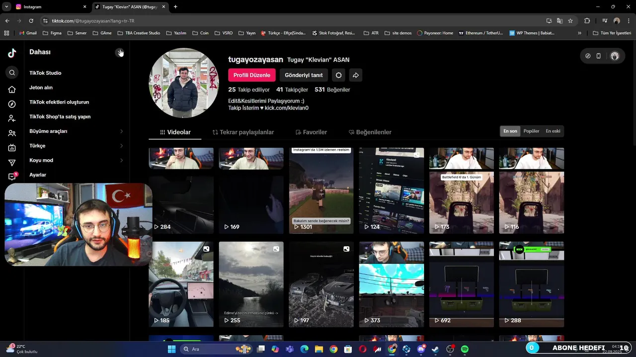This screenshot has width=636, height=357.
Task: Open Chrome tab search dropdown
Action: (6, 7)
